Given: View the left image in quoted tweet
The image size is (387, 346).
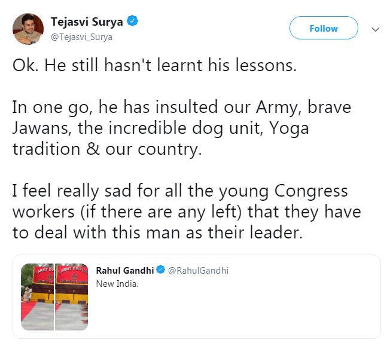Looking at the screenshot, I should pyautogui.click(x=38, y=297).
